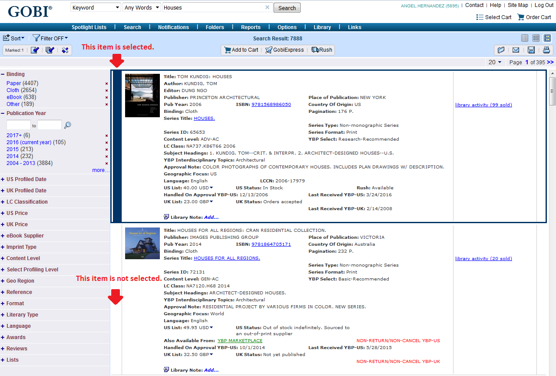
Task: Exclude the eBook binding filter
Action: (106, 97)
